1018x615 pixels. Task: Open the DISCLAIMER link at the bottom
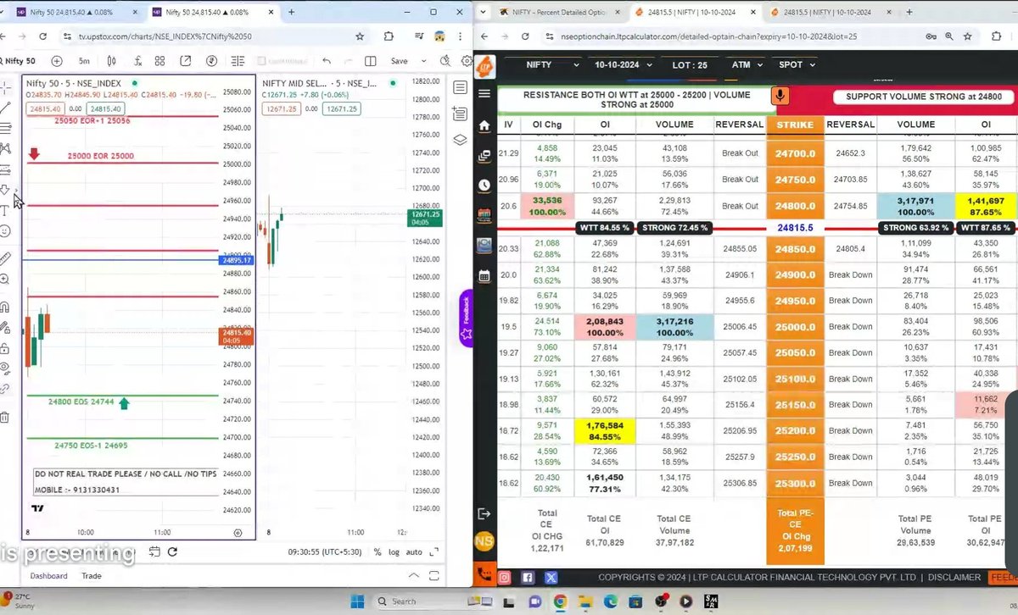pos(954,577)
